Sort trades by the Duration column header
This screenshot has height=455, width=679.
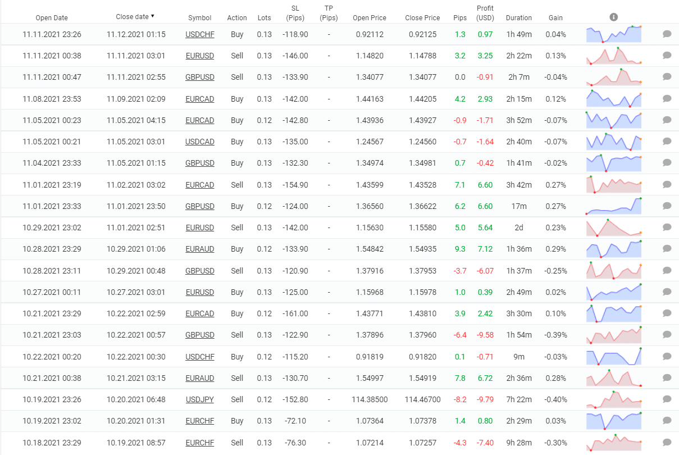coord(518,17)
